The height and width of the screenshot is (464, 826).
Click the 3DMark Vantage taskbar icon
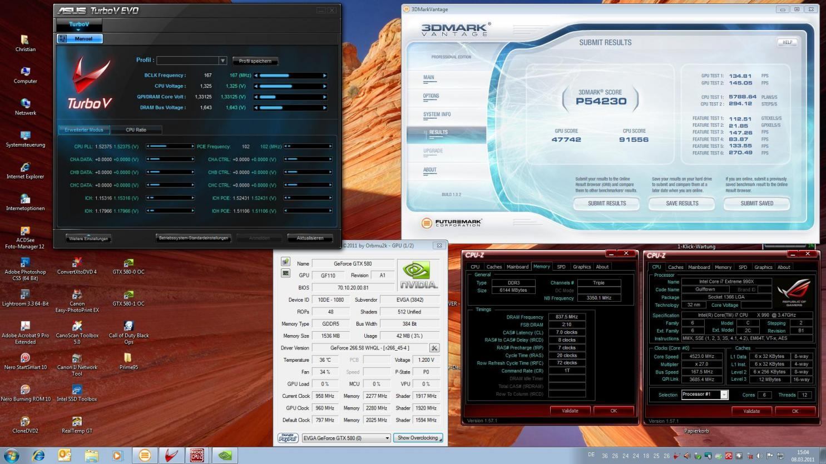tap(145, 456)
